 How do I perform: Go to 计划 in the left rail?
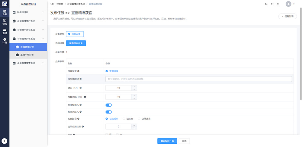[x=5, y=41]
